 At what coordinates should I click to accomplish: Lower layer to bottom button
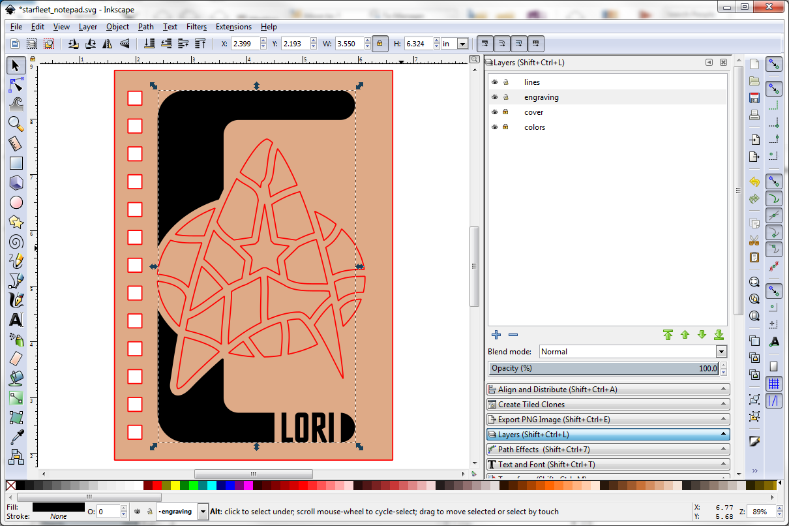719,335
